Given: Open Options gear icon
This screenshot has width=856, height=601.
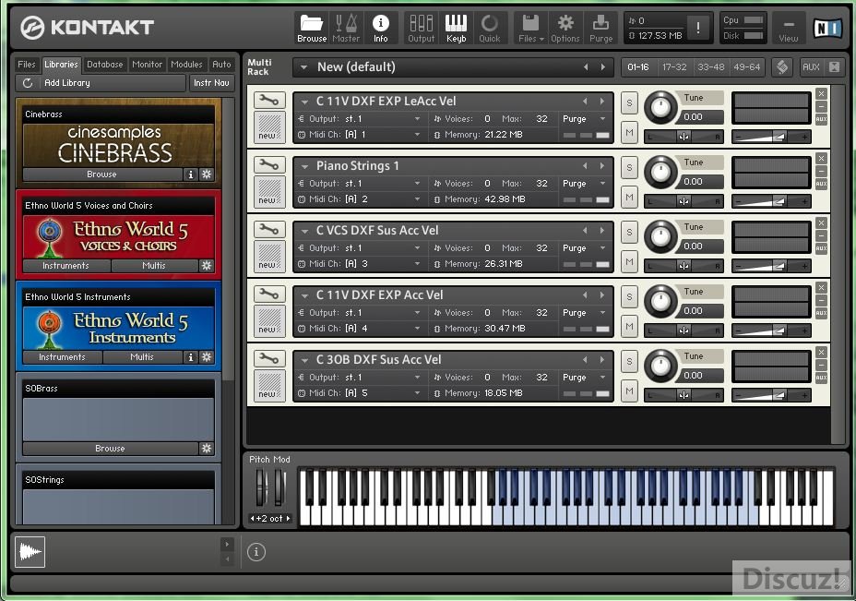Looking at the screenshot, I should tap(565, 29).
